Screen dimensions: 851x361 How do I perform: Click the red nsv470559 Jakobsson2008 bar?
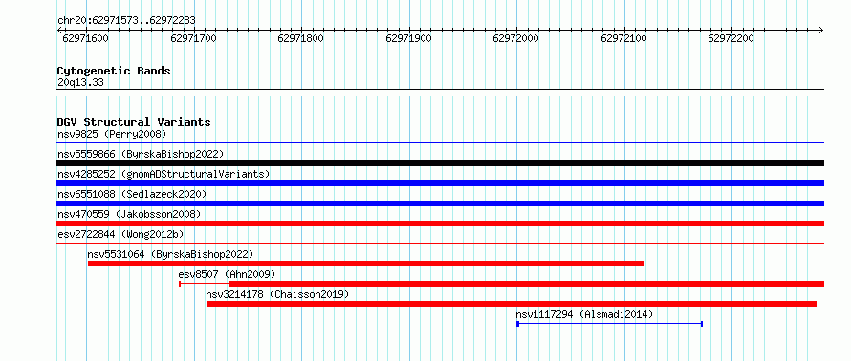440,223
